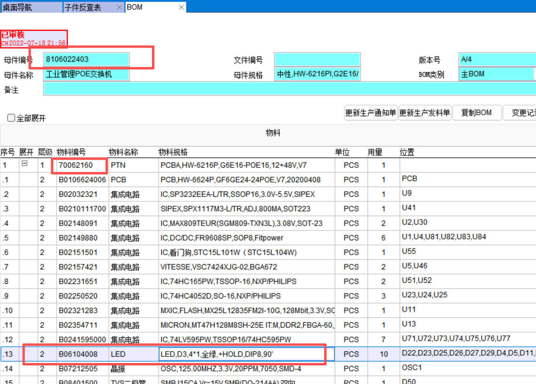Click the 母件编号 field with 8106022403

pos(86,59)
